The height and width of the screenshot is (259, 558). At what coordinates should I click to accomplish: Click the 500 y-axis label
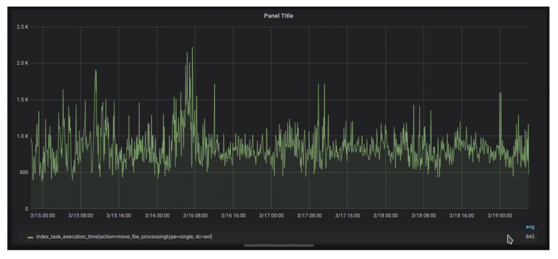click(23, 172)
